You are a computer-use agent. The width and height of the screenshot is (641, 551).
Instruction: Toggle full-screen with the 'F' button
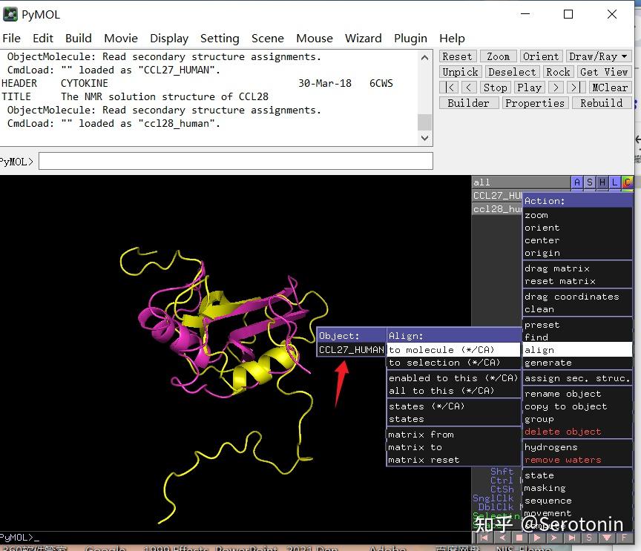click(x=625, y=538)
